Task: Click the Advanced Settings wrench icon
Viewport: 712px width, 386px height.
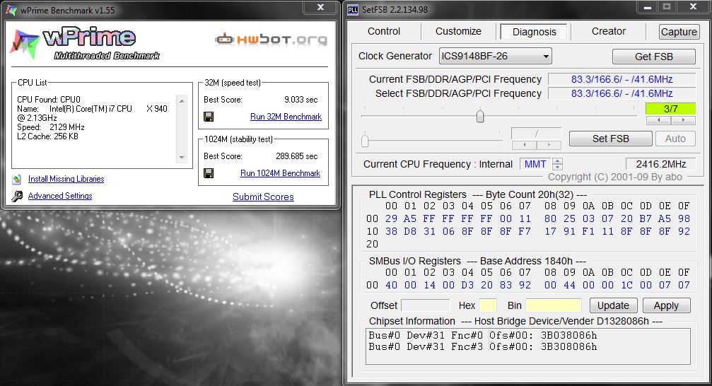Action: coord(17,196)
